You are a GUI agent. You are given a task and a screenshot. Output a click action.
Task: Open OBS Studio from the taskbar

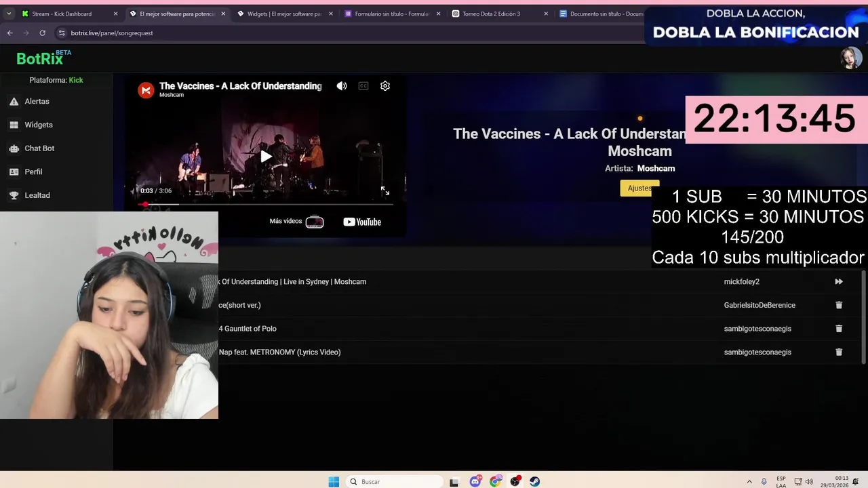pyautogui.click(x=515, y=482)
